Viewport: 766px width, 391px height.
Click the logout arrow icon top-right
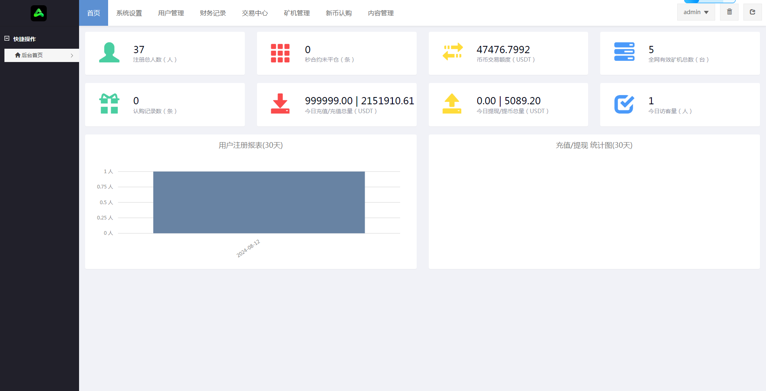click(752, 12)
